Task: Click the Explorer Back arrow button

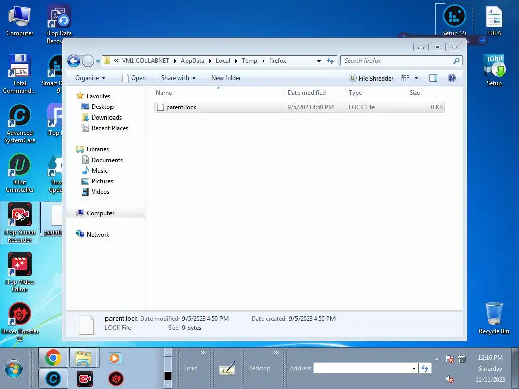Action: coord(73,61)
